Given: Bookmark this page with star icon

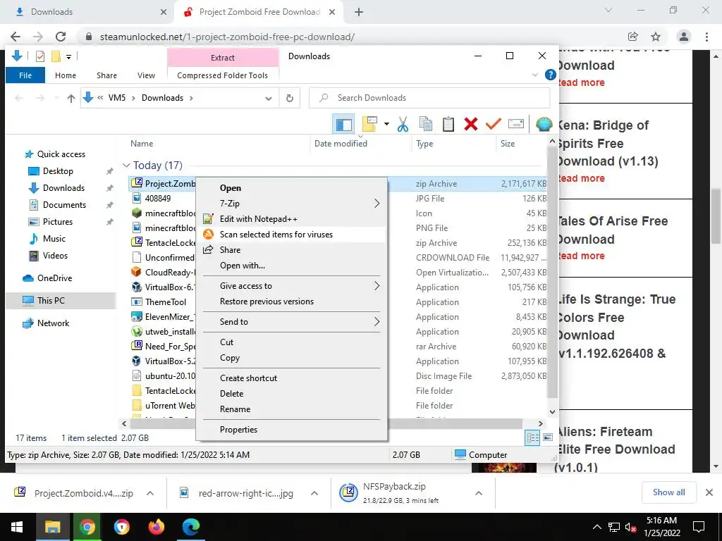Looking at the screenshot, I should [656, 37].
